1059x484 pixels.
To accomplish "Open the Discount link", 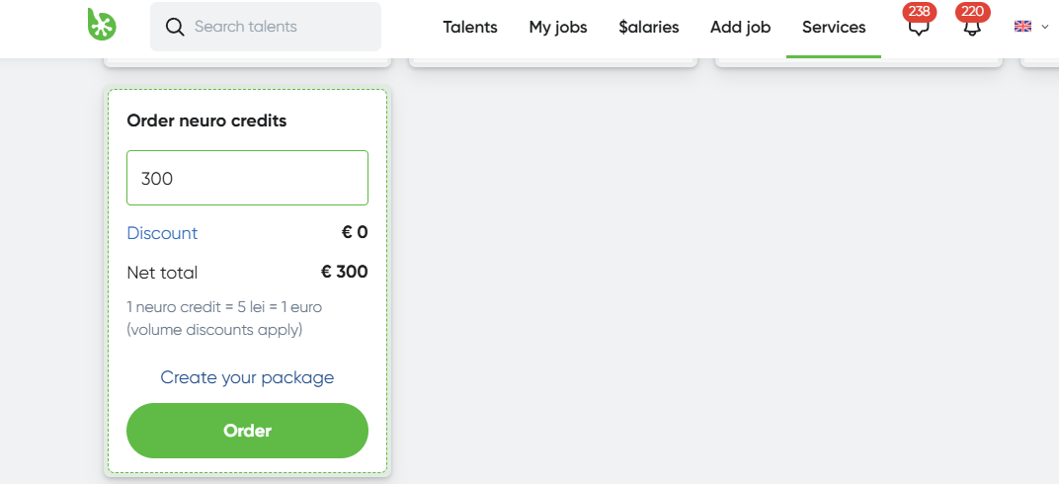I will (162, 233).
